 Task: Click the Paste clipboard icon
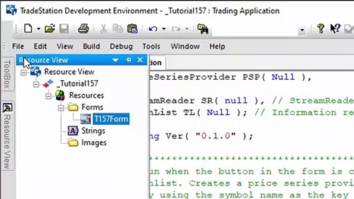click(132, 28)
